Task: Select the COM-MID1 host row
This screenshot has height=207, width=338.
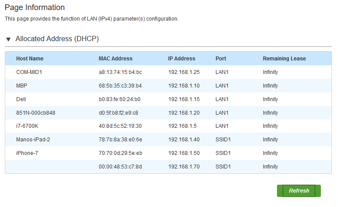Action: point(168,72)
